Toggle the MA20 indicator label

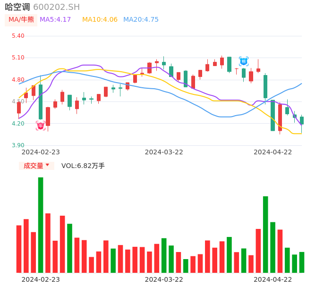[141, 19]
